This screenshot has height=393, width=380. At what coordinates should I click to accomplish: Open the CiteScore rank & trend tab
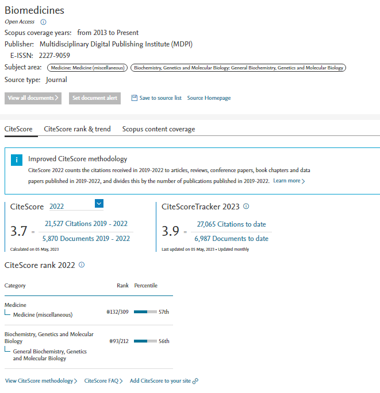pos(78,129)
